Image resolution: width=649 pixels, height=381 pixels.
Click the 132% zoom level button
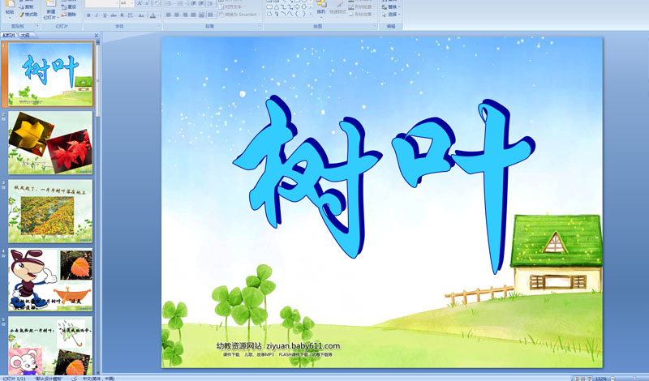point(601,379)
